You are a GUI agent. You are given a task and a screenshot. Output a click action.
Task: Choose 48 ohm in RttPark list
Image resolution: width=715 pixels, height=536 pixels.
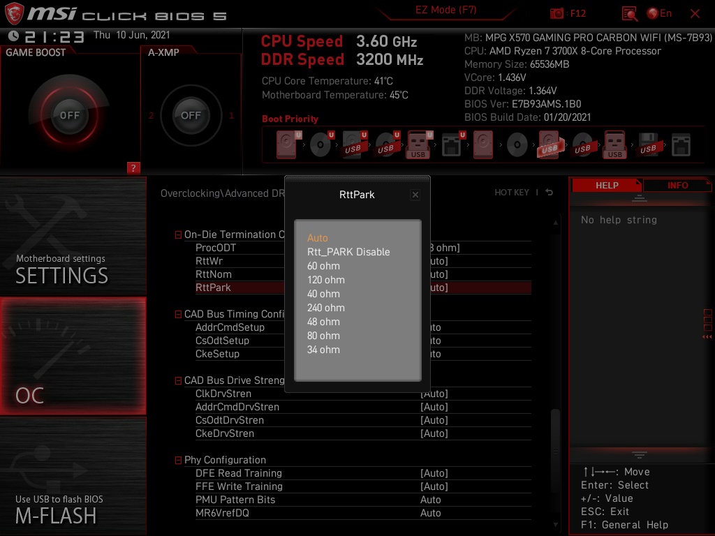(x=323, y=322)
